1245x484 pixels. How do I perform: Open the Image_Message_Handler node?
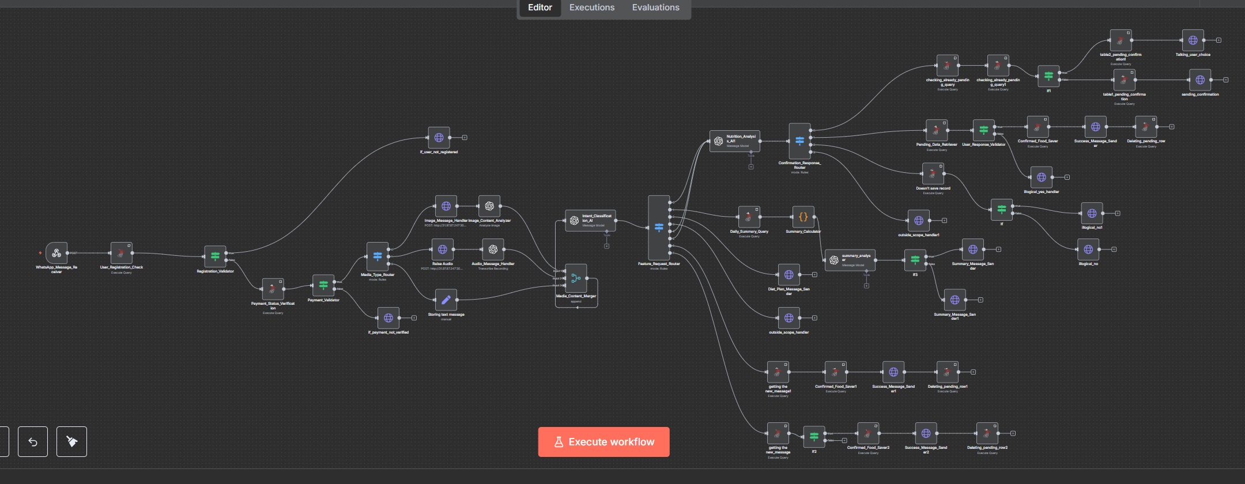coord(446,206)
